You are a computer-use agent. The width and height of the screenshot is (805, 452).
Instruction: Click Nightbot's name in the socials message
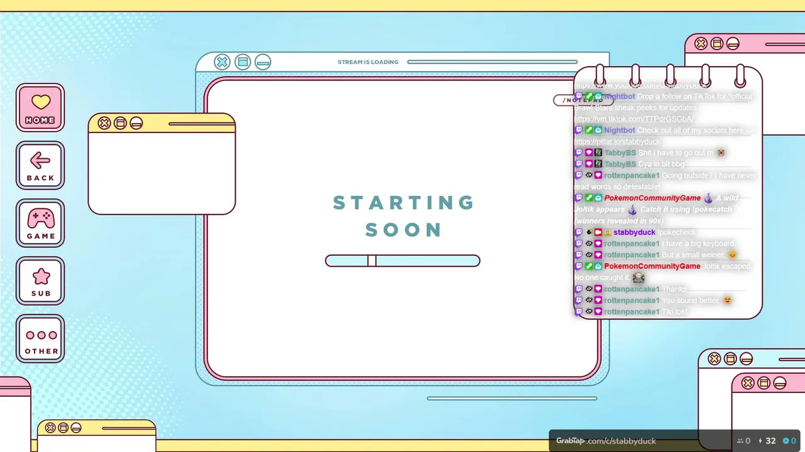(619, 131)
